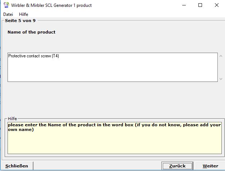Viewport: 225px width, 171px height.
Task: Click the window title 'Wirbler & Mirbler SCL Generator'
Action: click(51, 5)
